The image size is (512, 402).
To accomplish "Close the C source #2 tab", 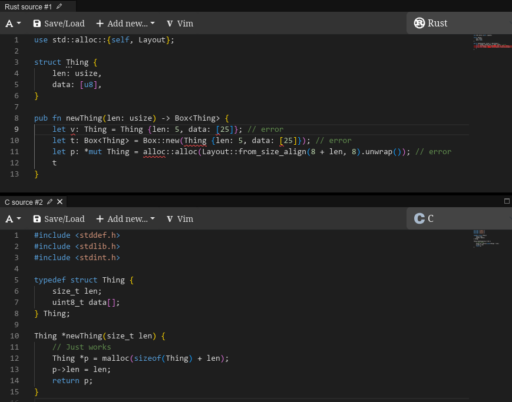I will (60, 202).
